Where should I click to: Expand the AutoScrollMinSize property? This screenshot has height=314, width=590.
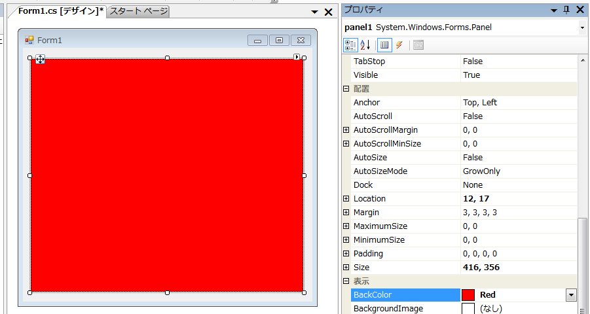346,144
